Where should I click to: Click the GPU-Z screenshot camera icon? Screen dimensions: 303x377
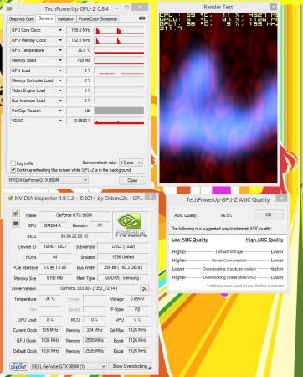click(142, 18)
